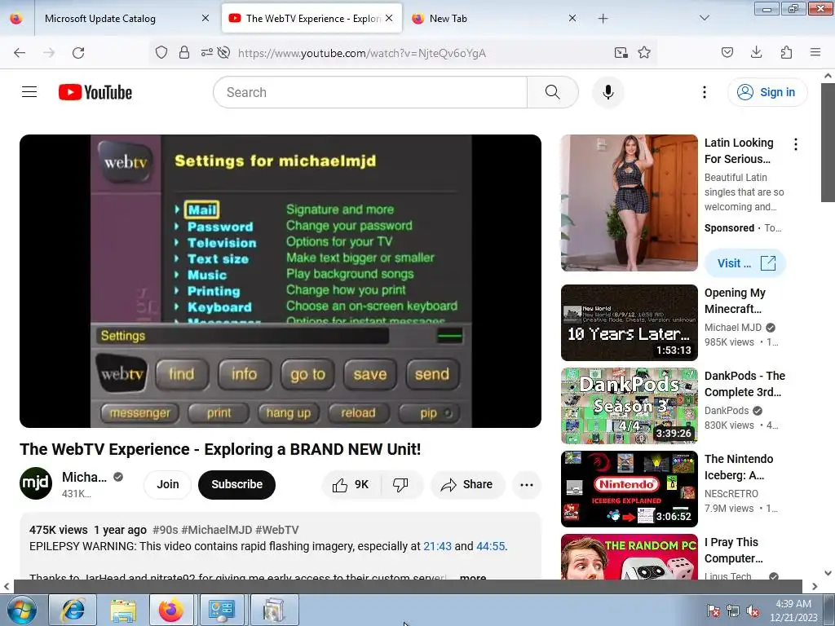Dislike the video with thumbs down
This screenshot has height=626, width=835.
(x=401, y=484)
